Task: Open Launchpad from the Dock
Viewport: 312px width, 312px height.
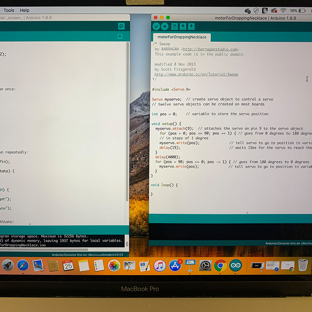Action: (8, 266)
